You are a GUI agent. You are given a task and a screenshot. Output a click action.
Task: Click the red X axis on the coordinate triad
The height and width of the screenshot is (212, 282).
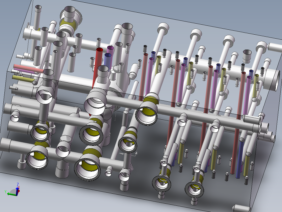tap(19, 191)
